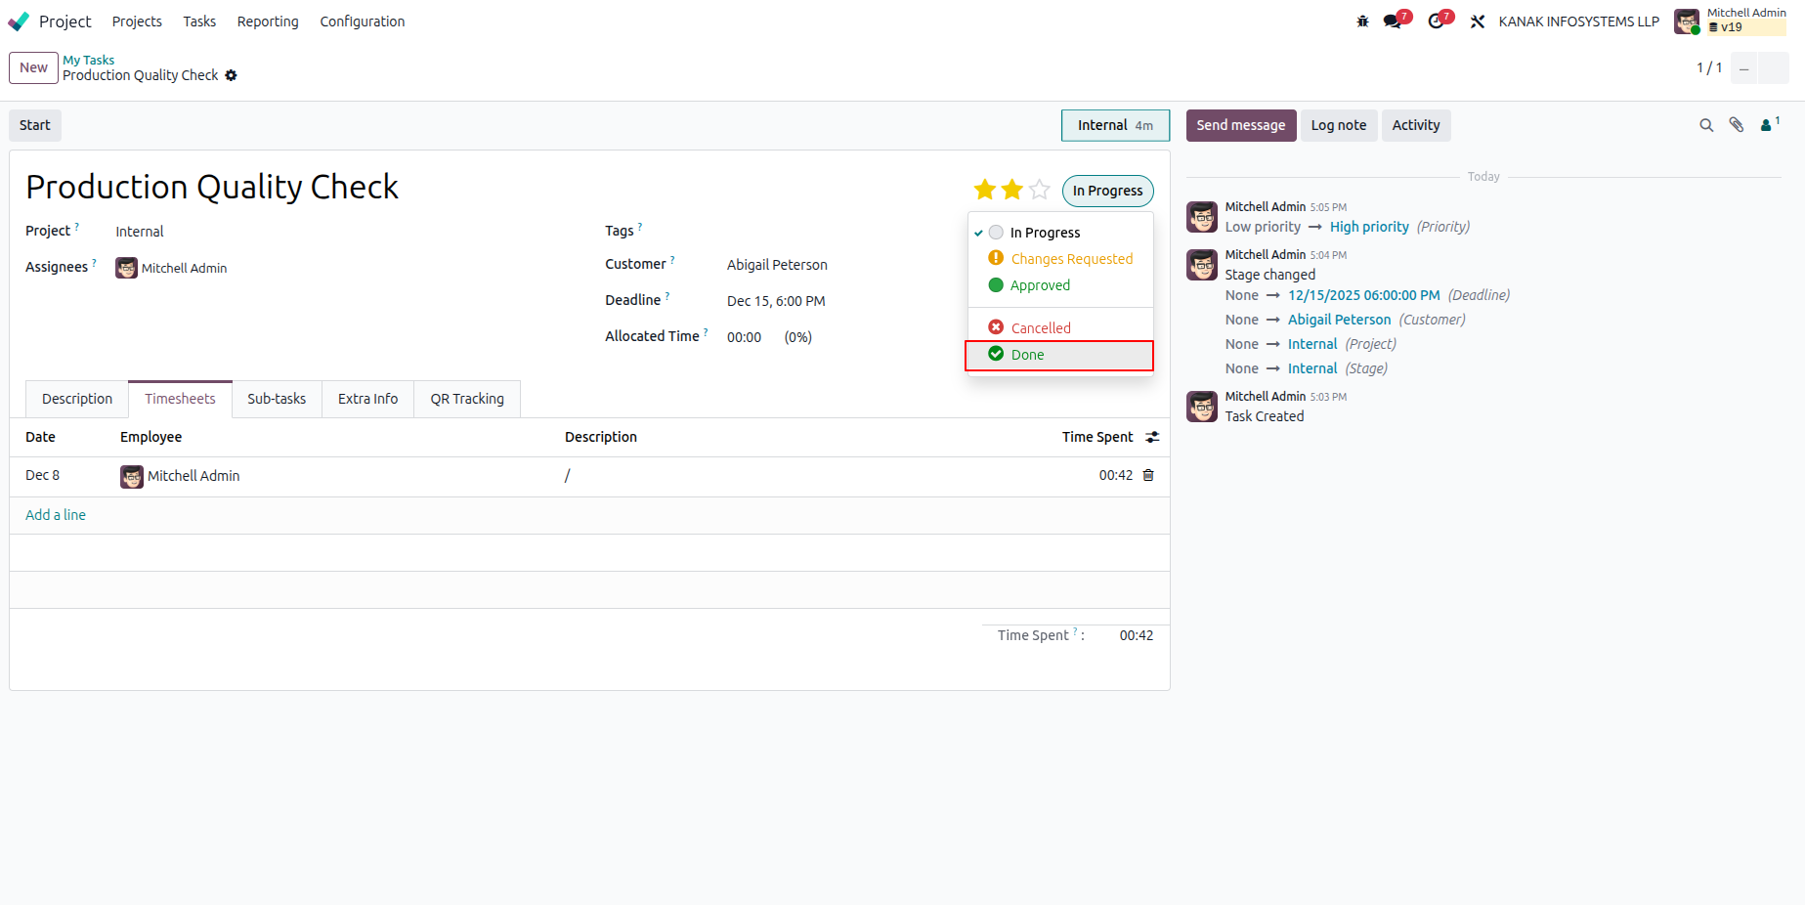
Task: Click the next record pager button
Action: (1774, 68)
